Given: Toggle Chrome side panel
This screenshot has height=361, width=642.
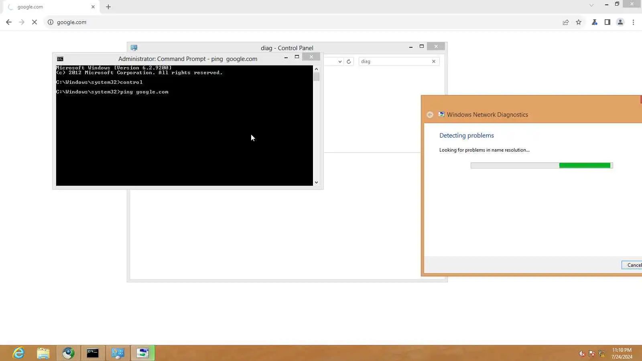Looking at the screenshot, I should click(x=607, y=22).
